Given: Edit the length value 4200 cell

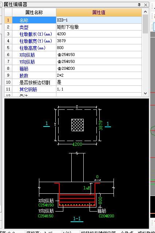Looking at the screenshot, I should tap(99, 34).
